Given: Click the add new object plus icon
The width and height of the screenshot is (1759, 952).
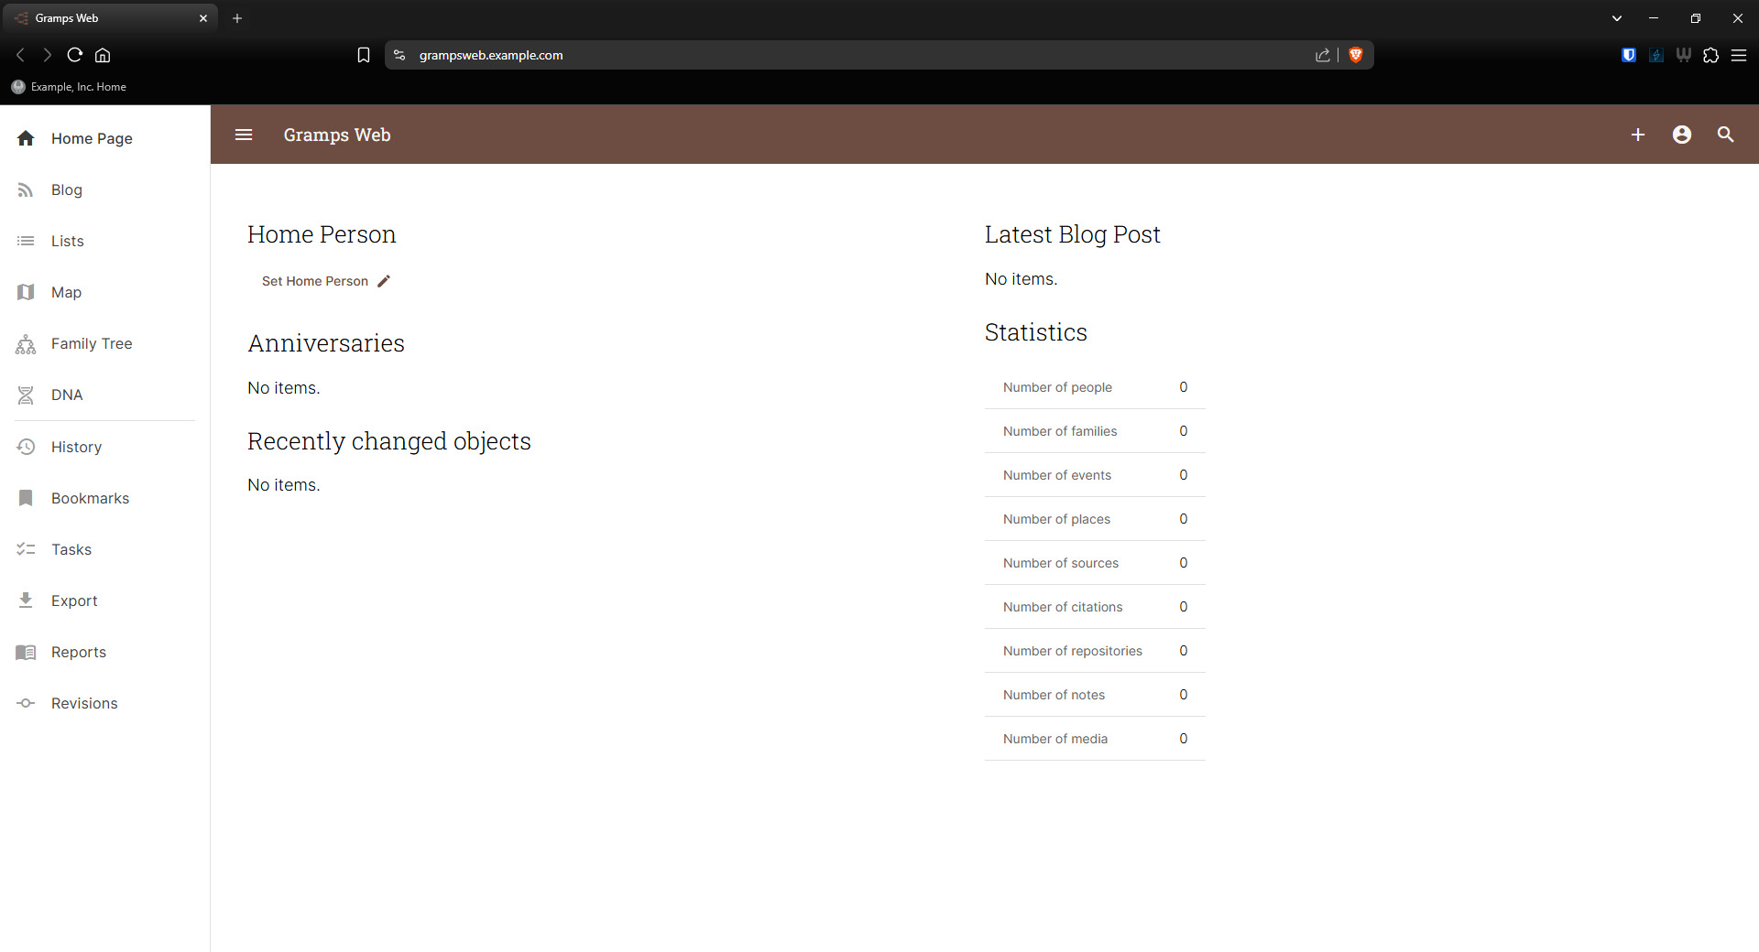Looking at the screenshot, I should [x=1638, y=135].
